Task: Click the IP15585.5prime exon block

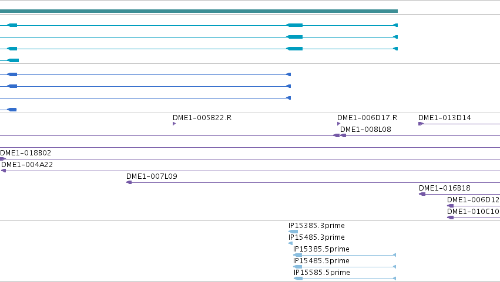Action: coord(298,278)
